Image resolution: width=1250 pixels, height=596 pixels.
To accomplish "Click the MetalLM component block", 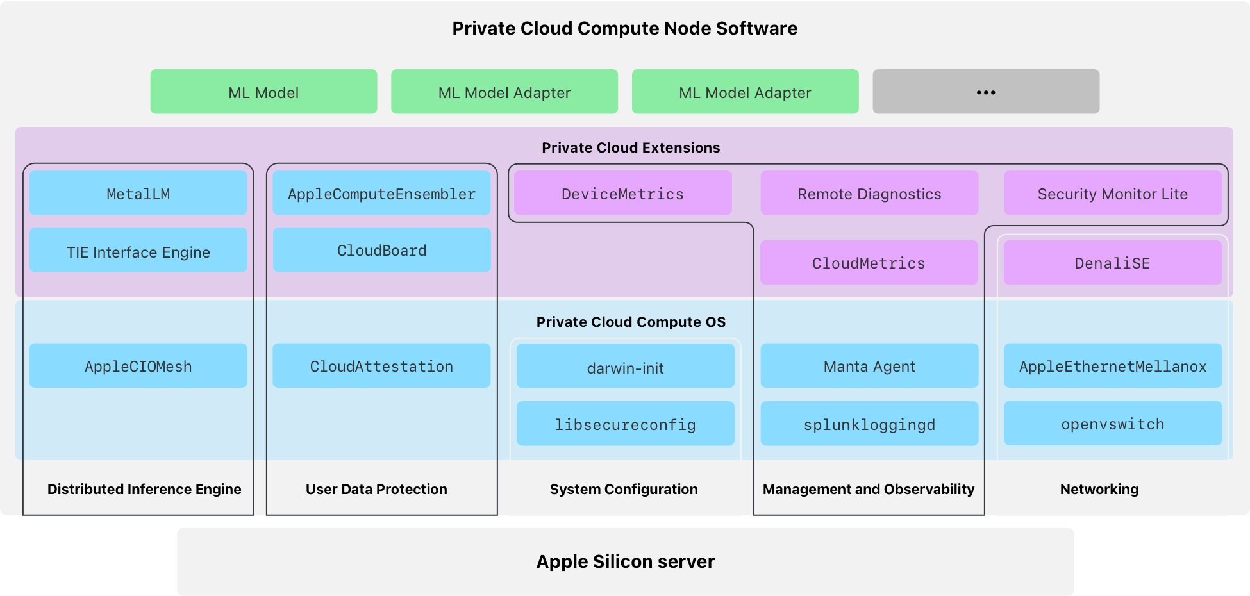I will (x=138, y=194).
